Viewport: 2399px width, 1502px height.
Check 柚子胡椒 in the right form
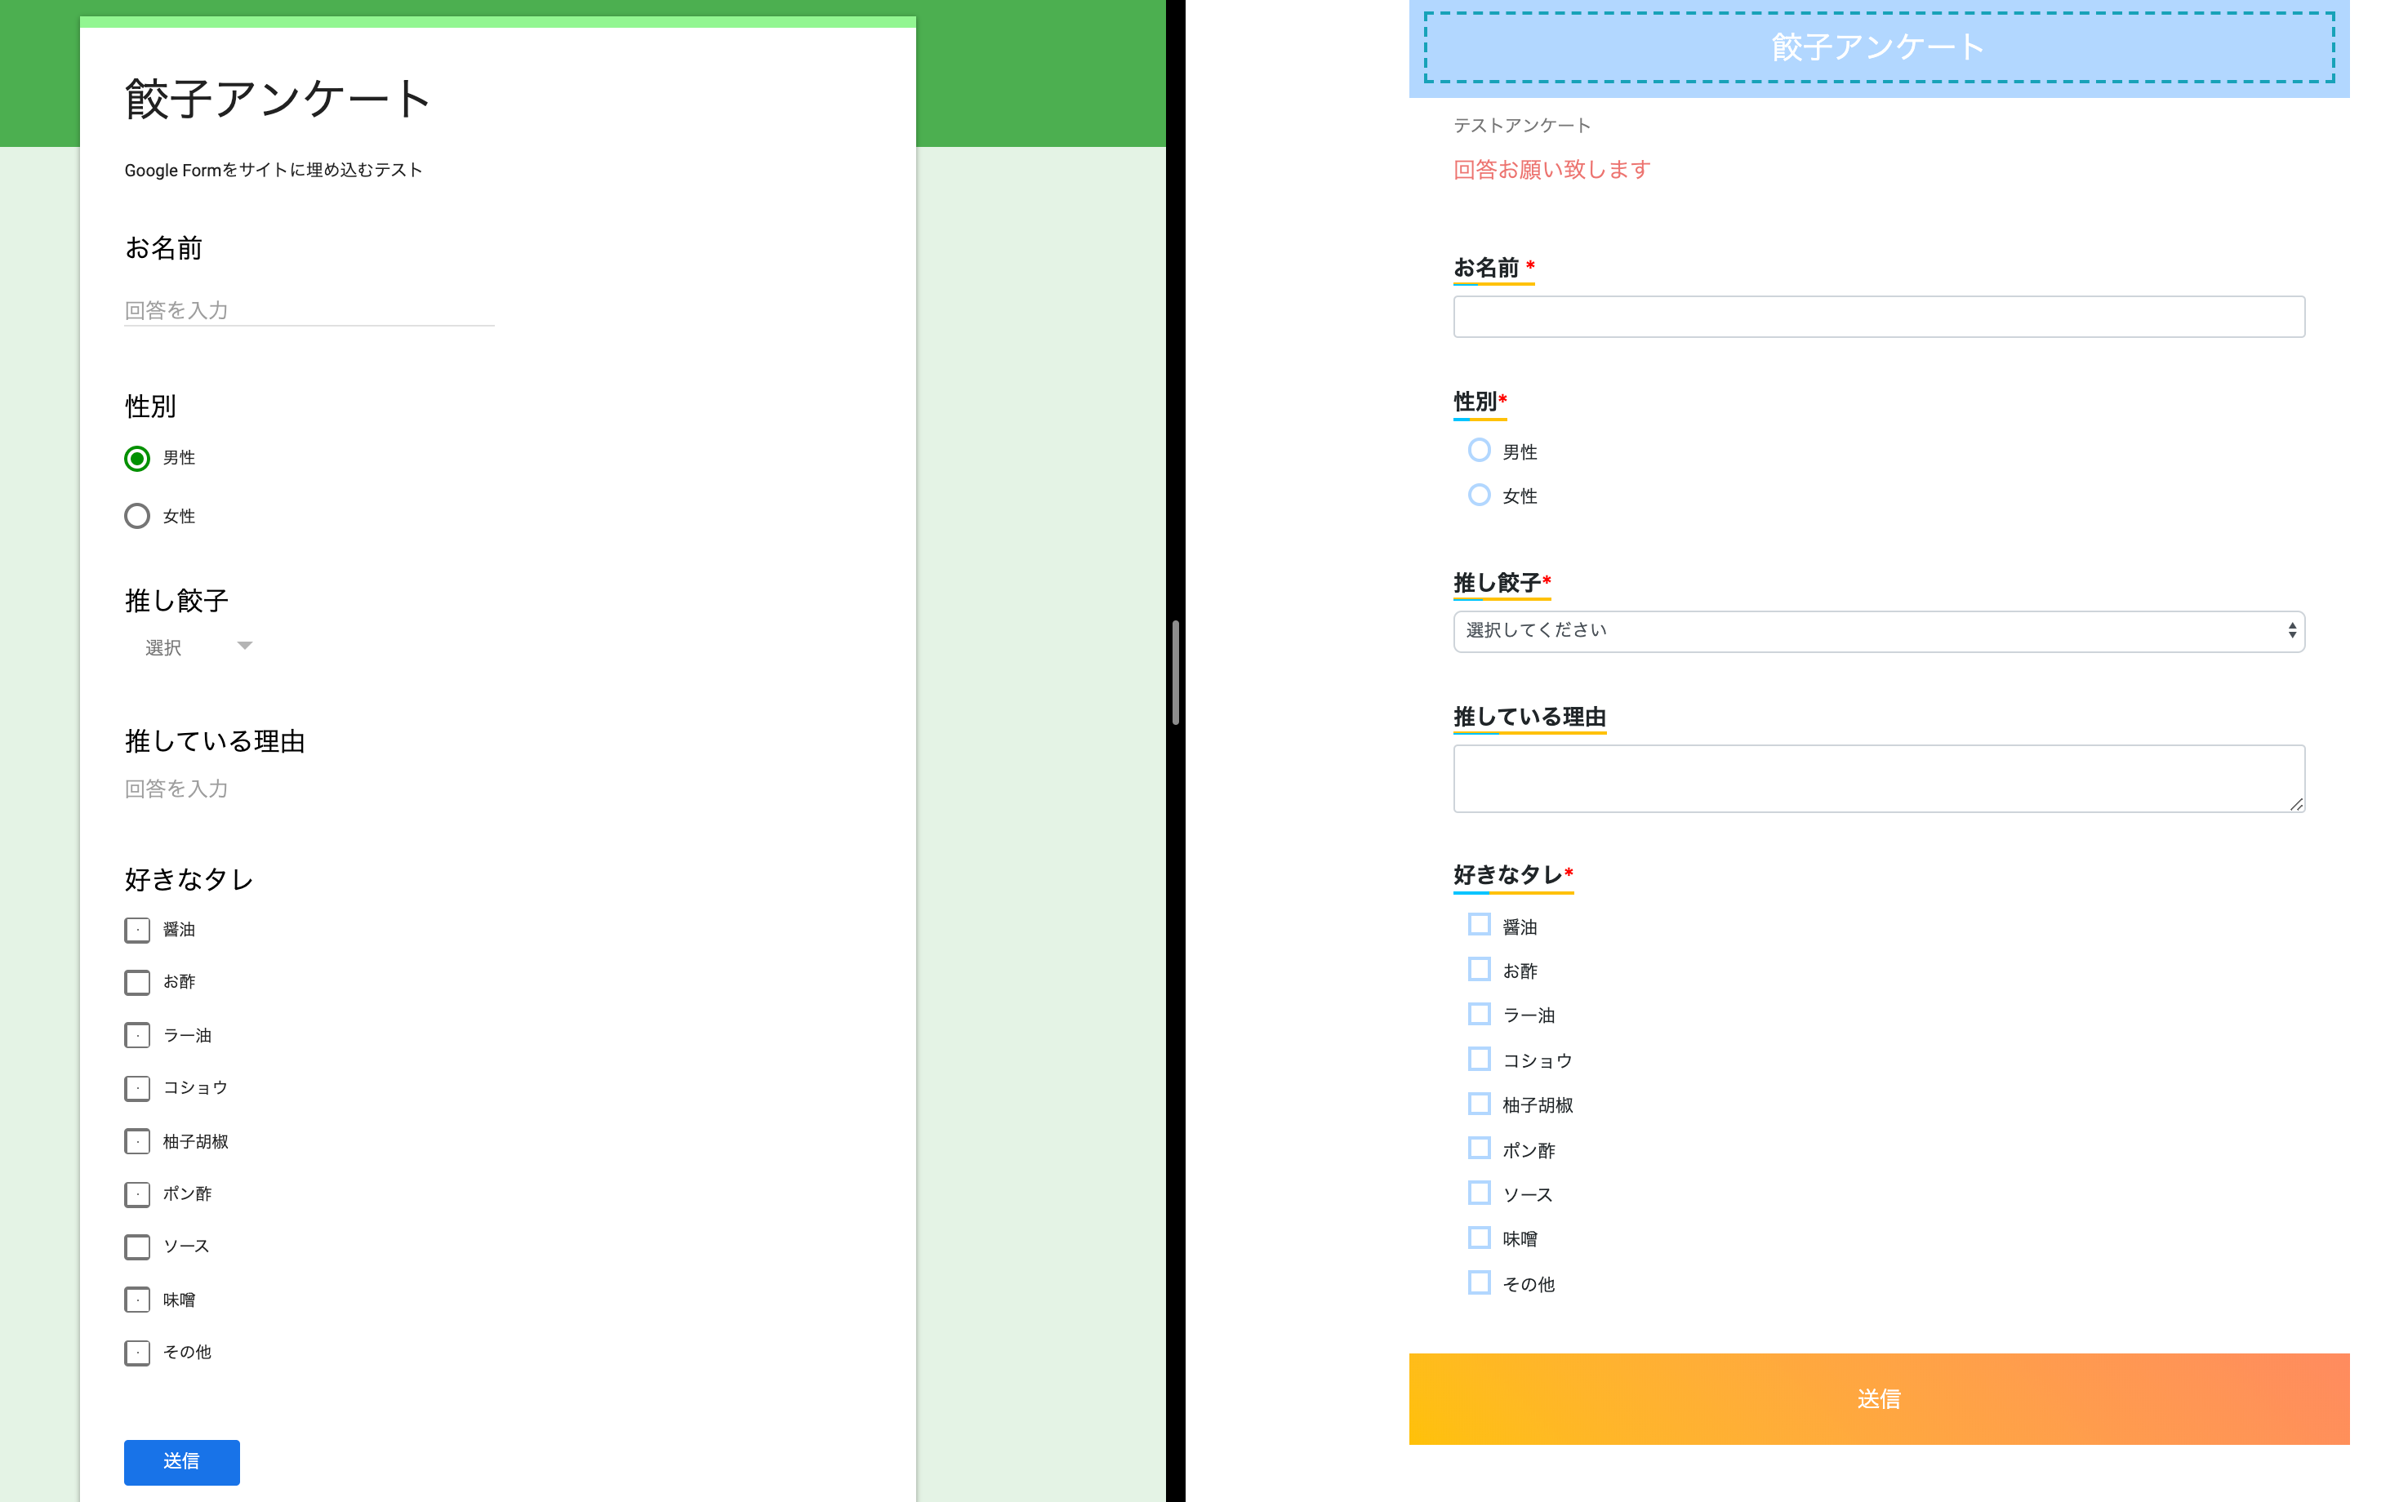(1478, 1104)
